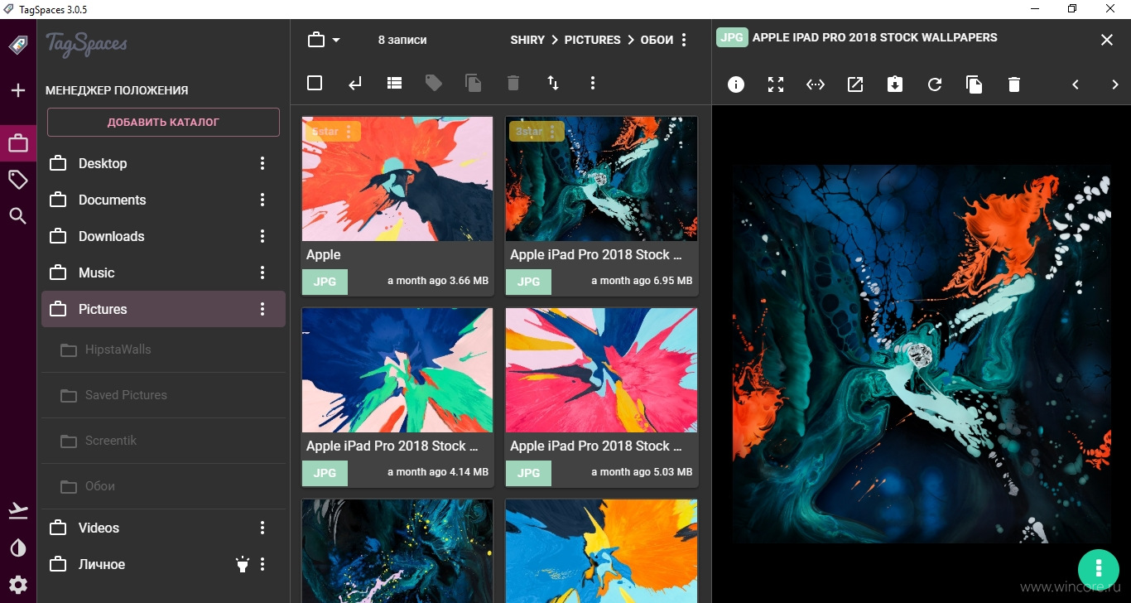Open the Screentik subfolder
Screen dimensions: 1131x603
(163, 441)
